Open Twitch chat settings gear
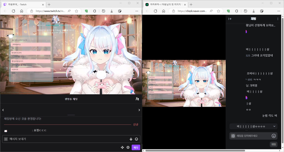Screen dimensions: 284x152 tap(128, 147)
